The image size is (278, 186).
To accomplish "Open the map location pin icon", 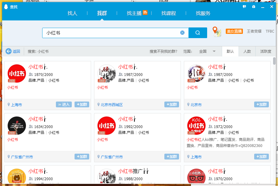I will point(217,32).
